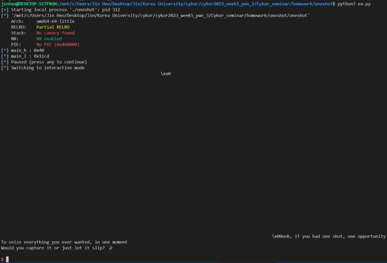
Task: Click the music note symbol after 'slip?'
Action: (x=111, y=248)
